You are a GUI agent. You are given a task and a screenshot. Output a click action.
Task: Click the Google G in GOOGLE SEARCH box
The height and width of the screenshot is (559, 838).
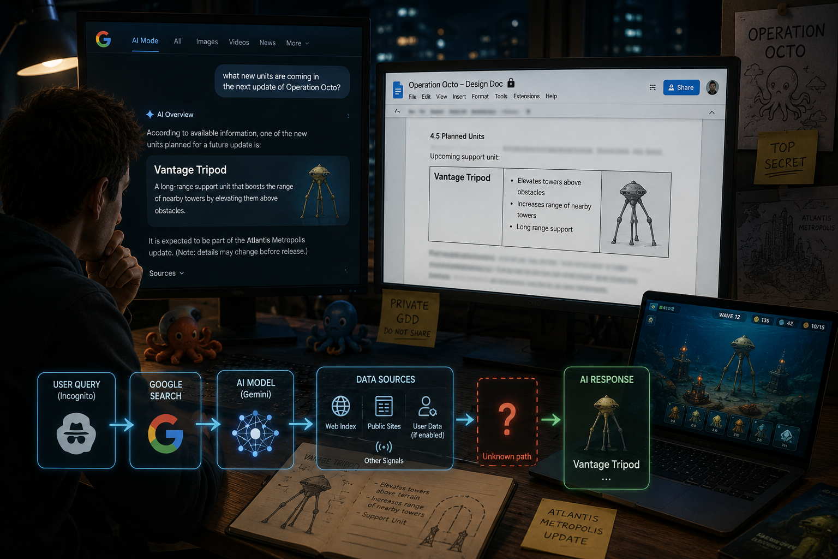point(165,433)
